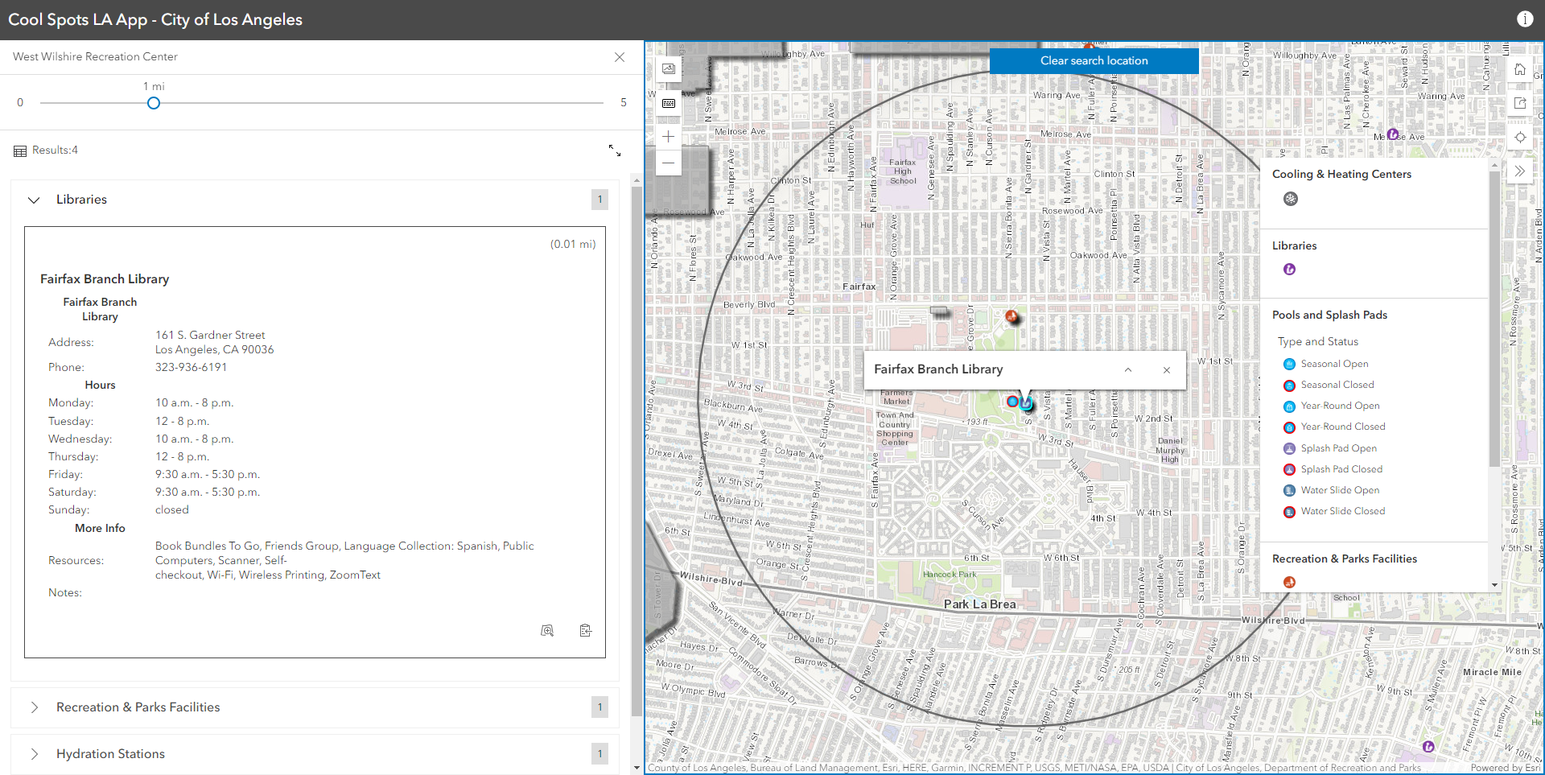Viewport: 1545px width, 775px height.
Task: Click the address 161 S. Gardner Street
Action: click(210, 336)
